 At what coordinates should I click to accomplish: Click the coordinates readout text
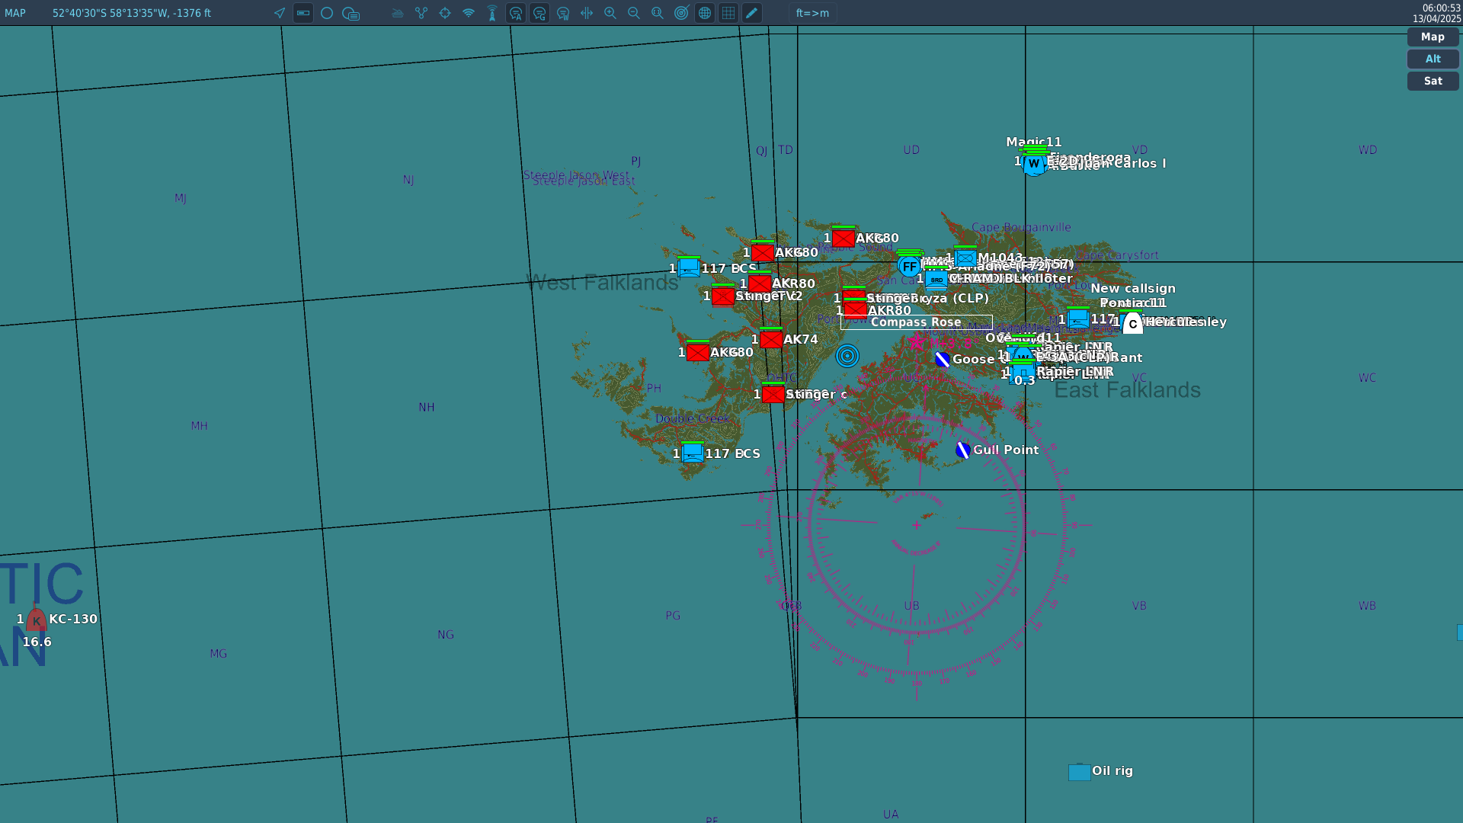[x=132, y=13]
